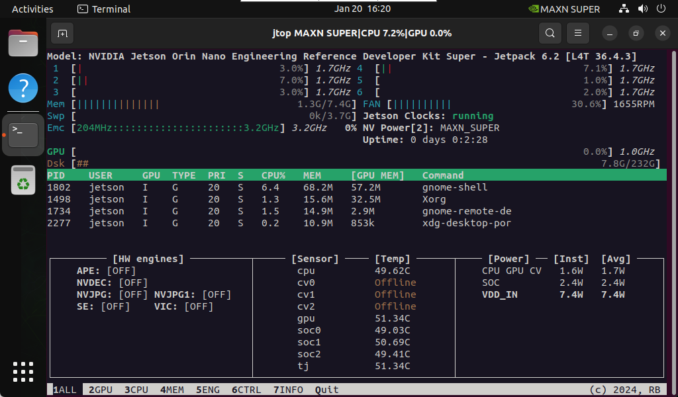Click the speaker icon in the top bar
Image resolution: width=678 pixels, height=397 pixels.
[642, 9]
